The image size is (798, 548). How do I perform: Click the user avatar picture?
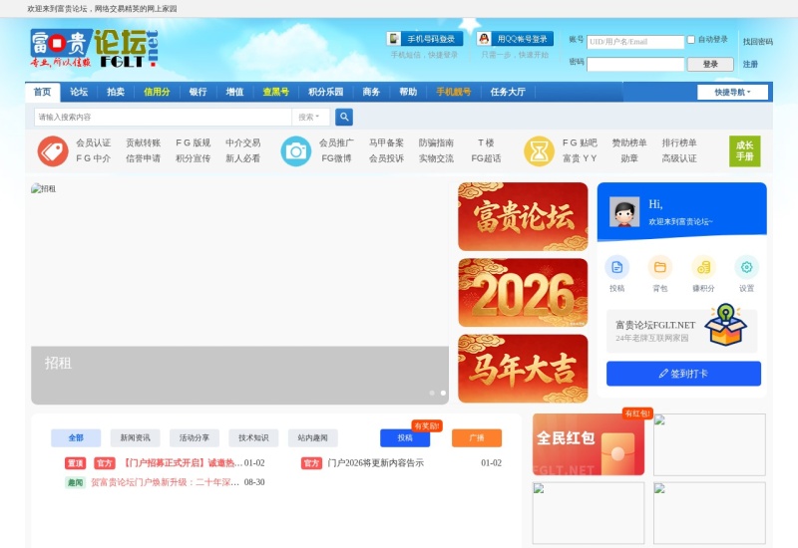624,212
